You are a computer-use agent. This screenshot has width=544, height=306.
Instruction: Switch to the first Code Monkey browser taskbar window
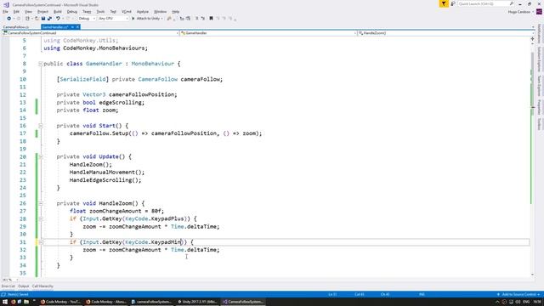[60, 302]
